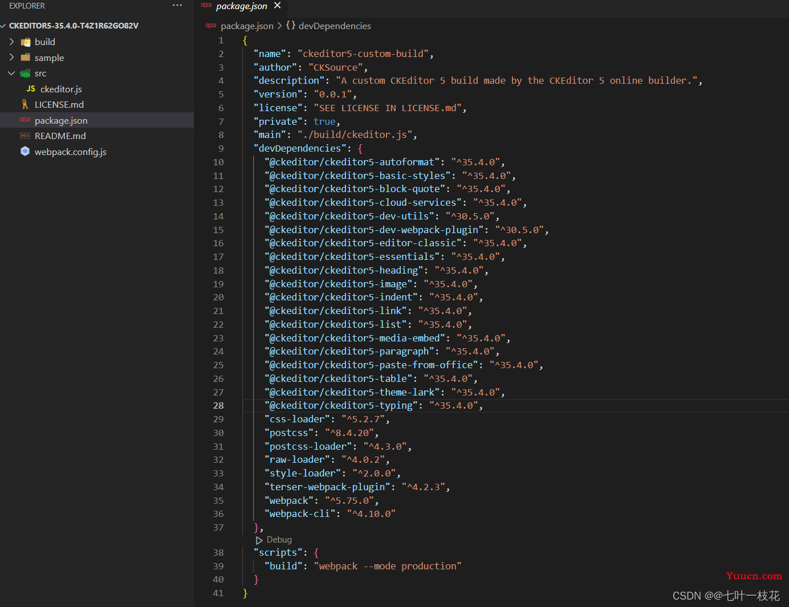
Task: Open ckeditor.js in the file tree
Action: (x=61, y=89)
